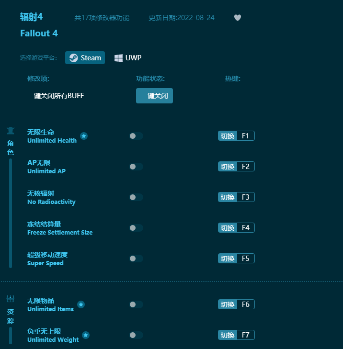
Task: Click the 切换 button for F1 hotkey
Action: (x=228, y=136)
